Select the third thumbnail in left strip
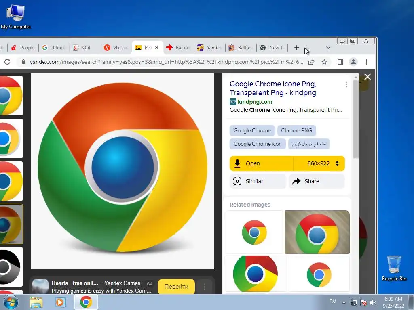 (11, 181)
